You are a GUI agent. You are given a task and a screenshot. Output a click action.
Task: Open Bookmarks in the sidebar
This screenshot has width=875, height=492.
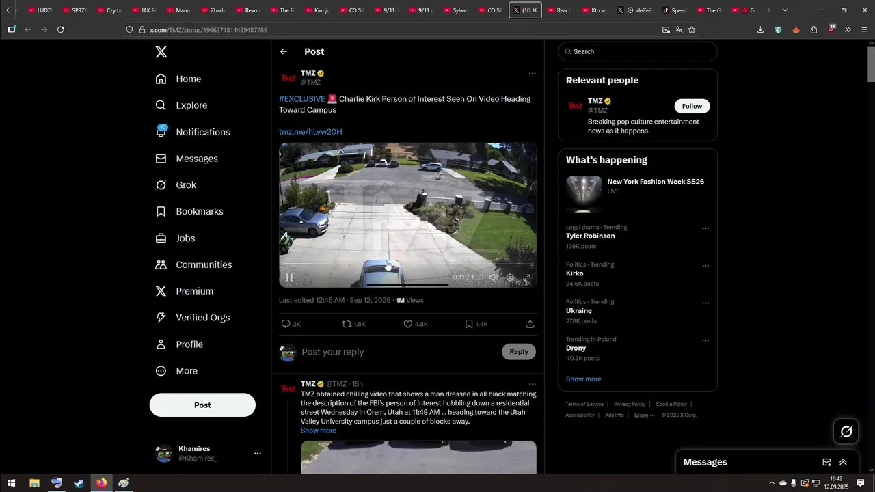point(189,212)
